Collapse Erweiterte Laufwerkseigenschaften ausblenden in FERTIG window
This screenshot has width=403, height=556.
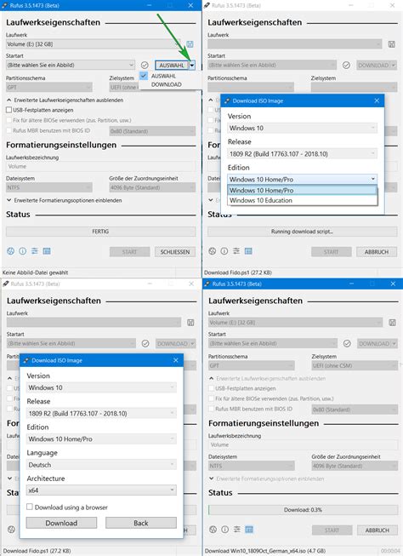(x=65, y=100)
